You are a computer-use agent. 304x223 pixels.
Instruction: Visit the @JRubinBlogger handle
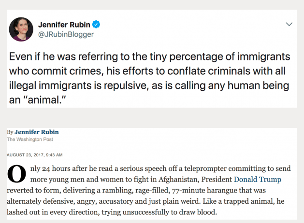pyautogui.click(x=66, y=34)
